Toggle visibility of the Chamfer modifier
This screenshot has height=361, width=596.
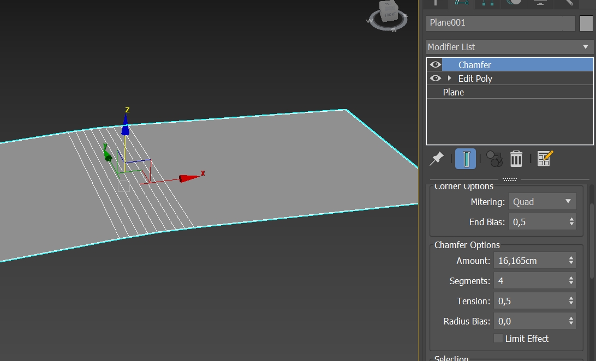point(435,64)
